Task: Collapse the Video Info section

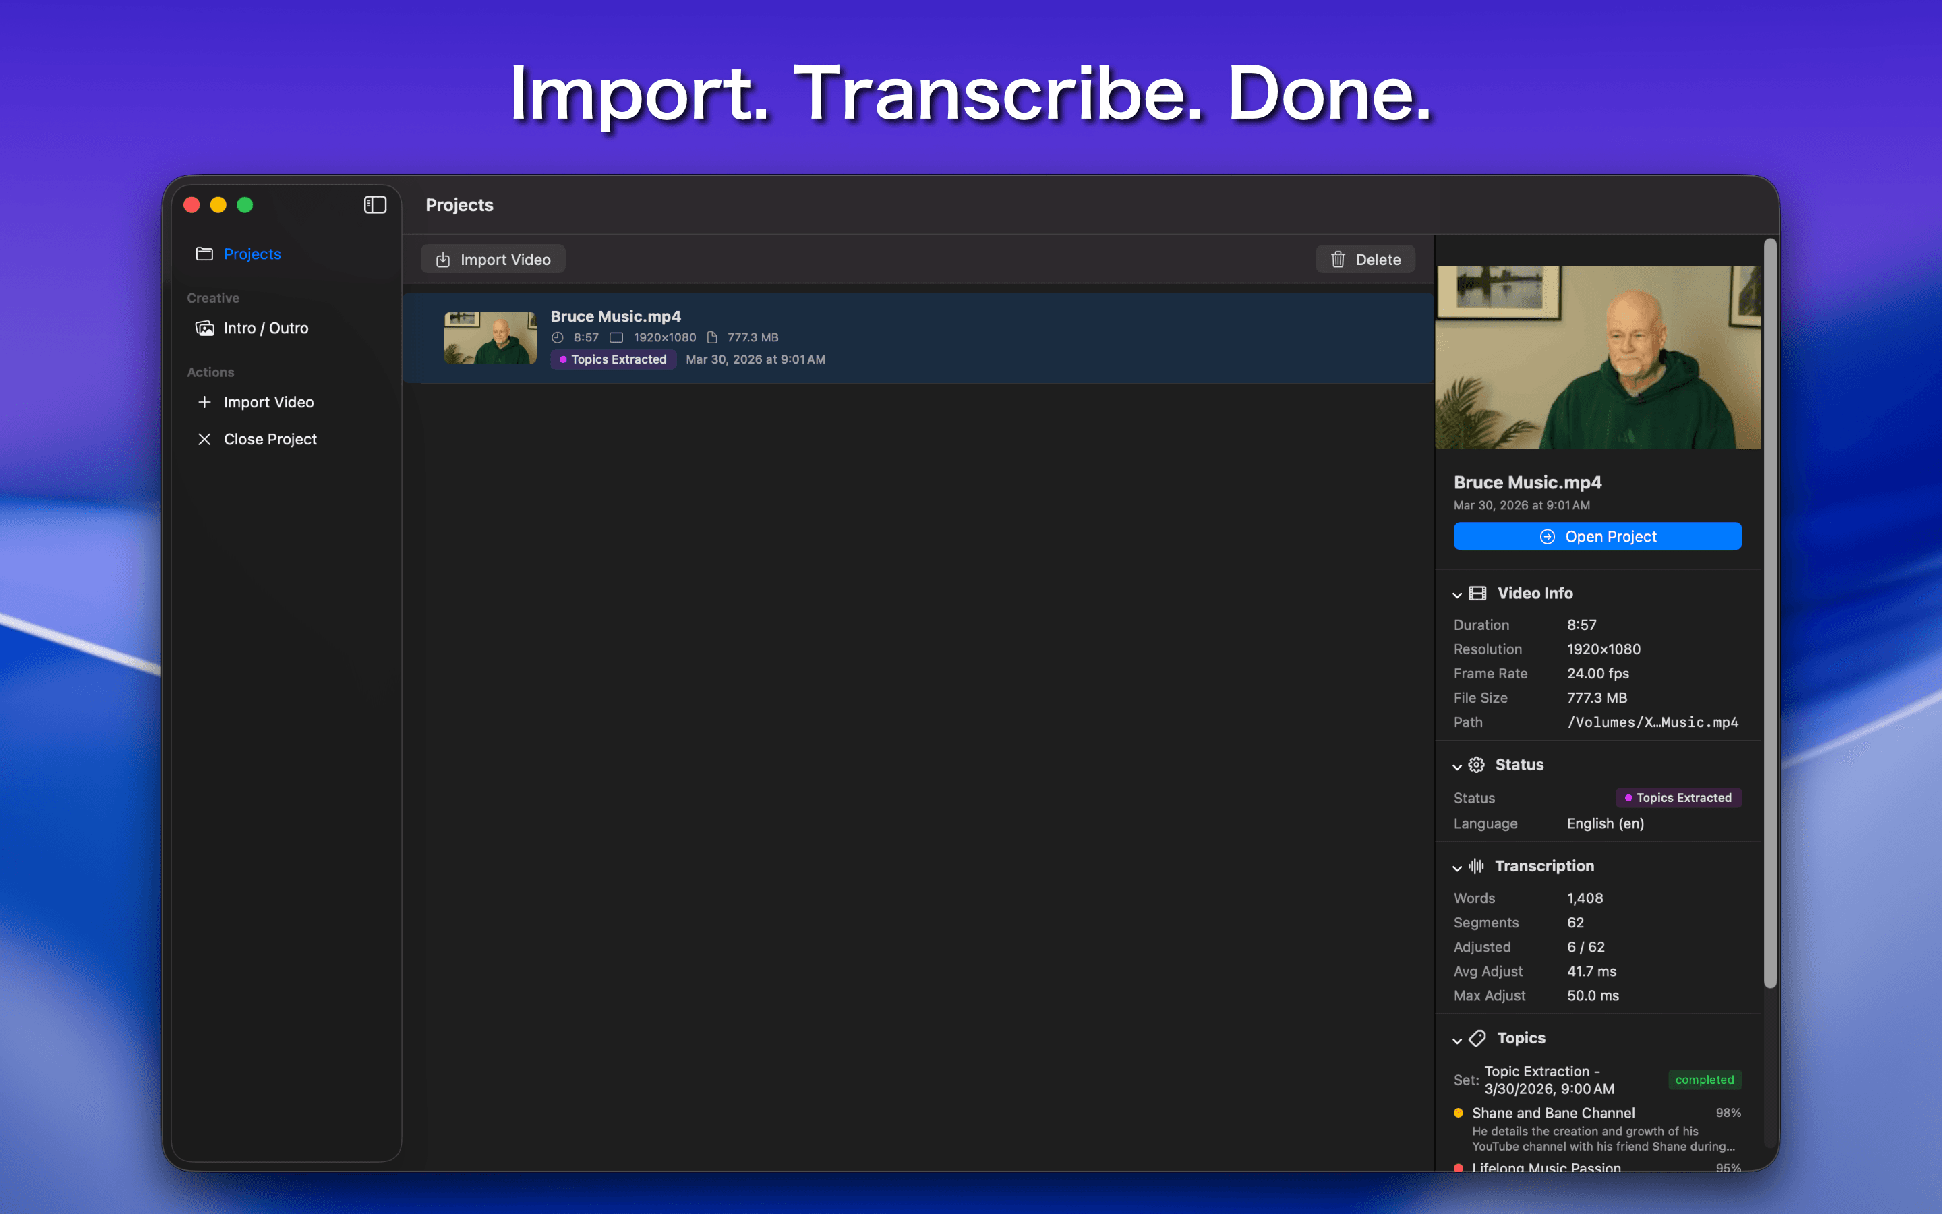Action: click(x=1458, y=594)
